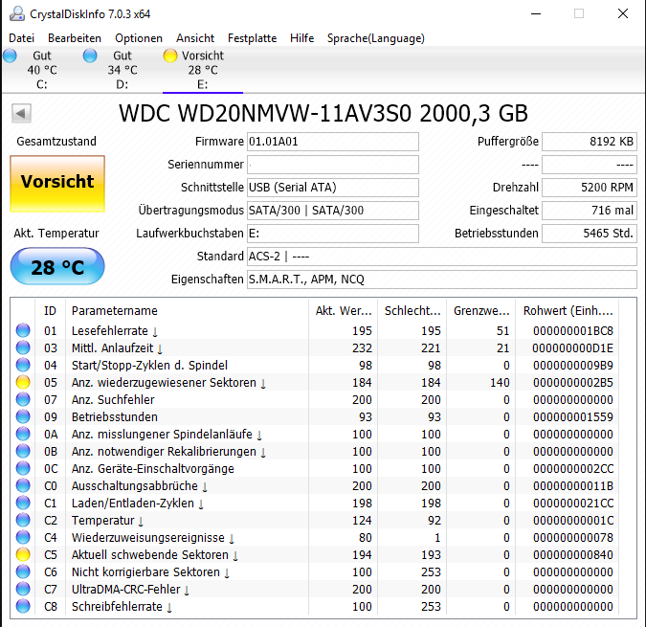Click the Akt. Wer... column header
Image resolution: width=646 pixels, height=627 pixels.
point(344,311)
